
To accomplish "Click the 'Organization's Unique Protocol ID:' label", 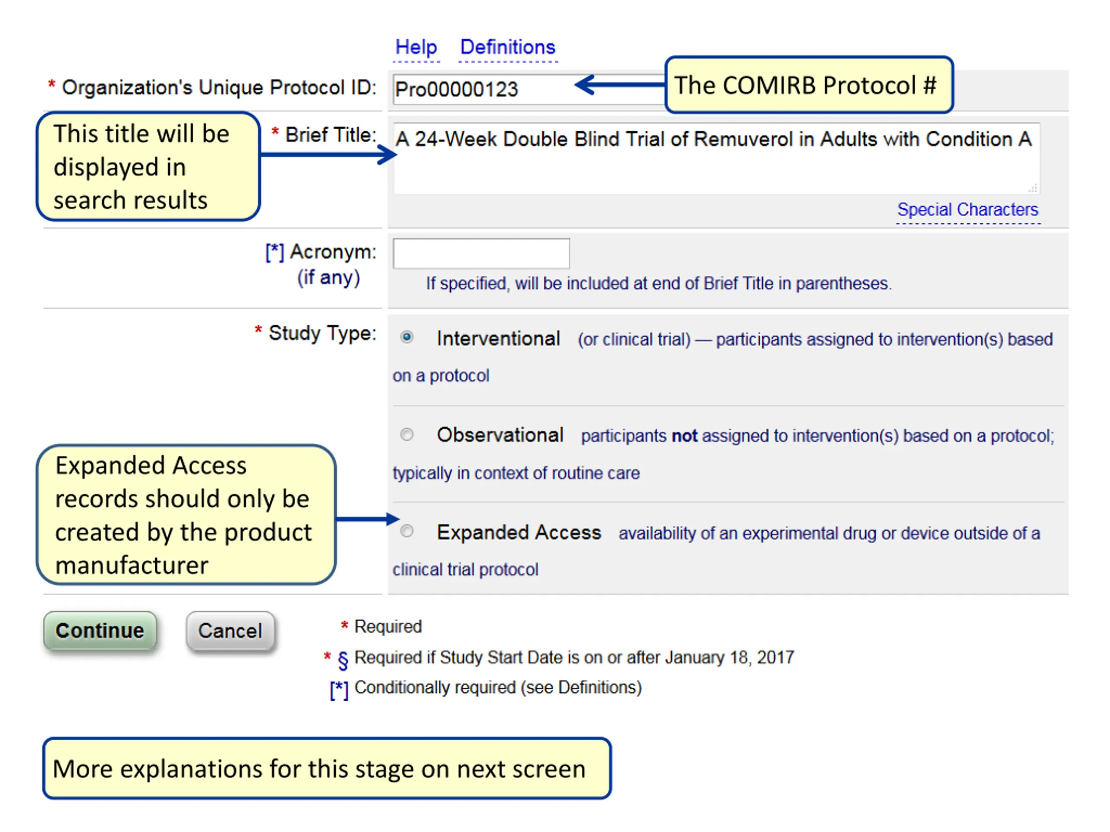I will click(219, 88).
